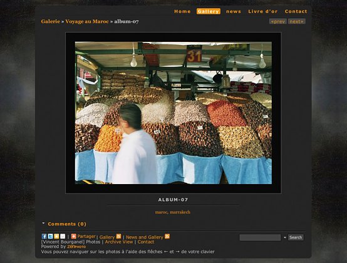347x263 pixels.
Task: Share via the email envelope icon
Action: [x=63, y=237]
